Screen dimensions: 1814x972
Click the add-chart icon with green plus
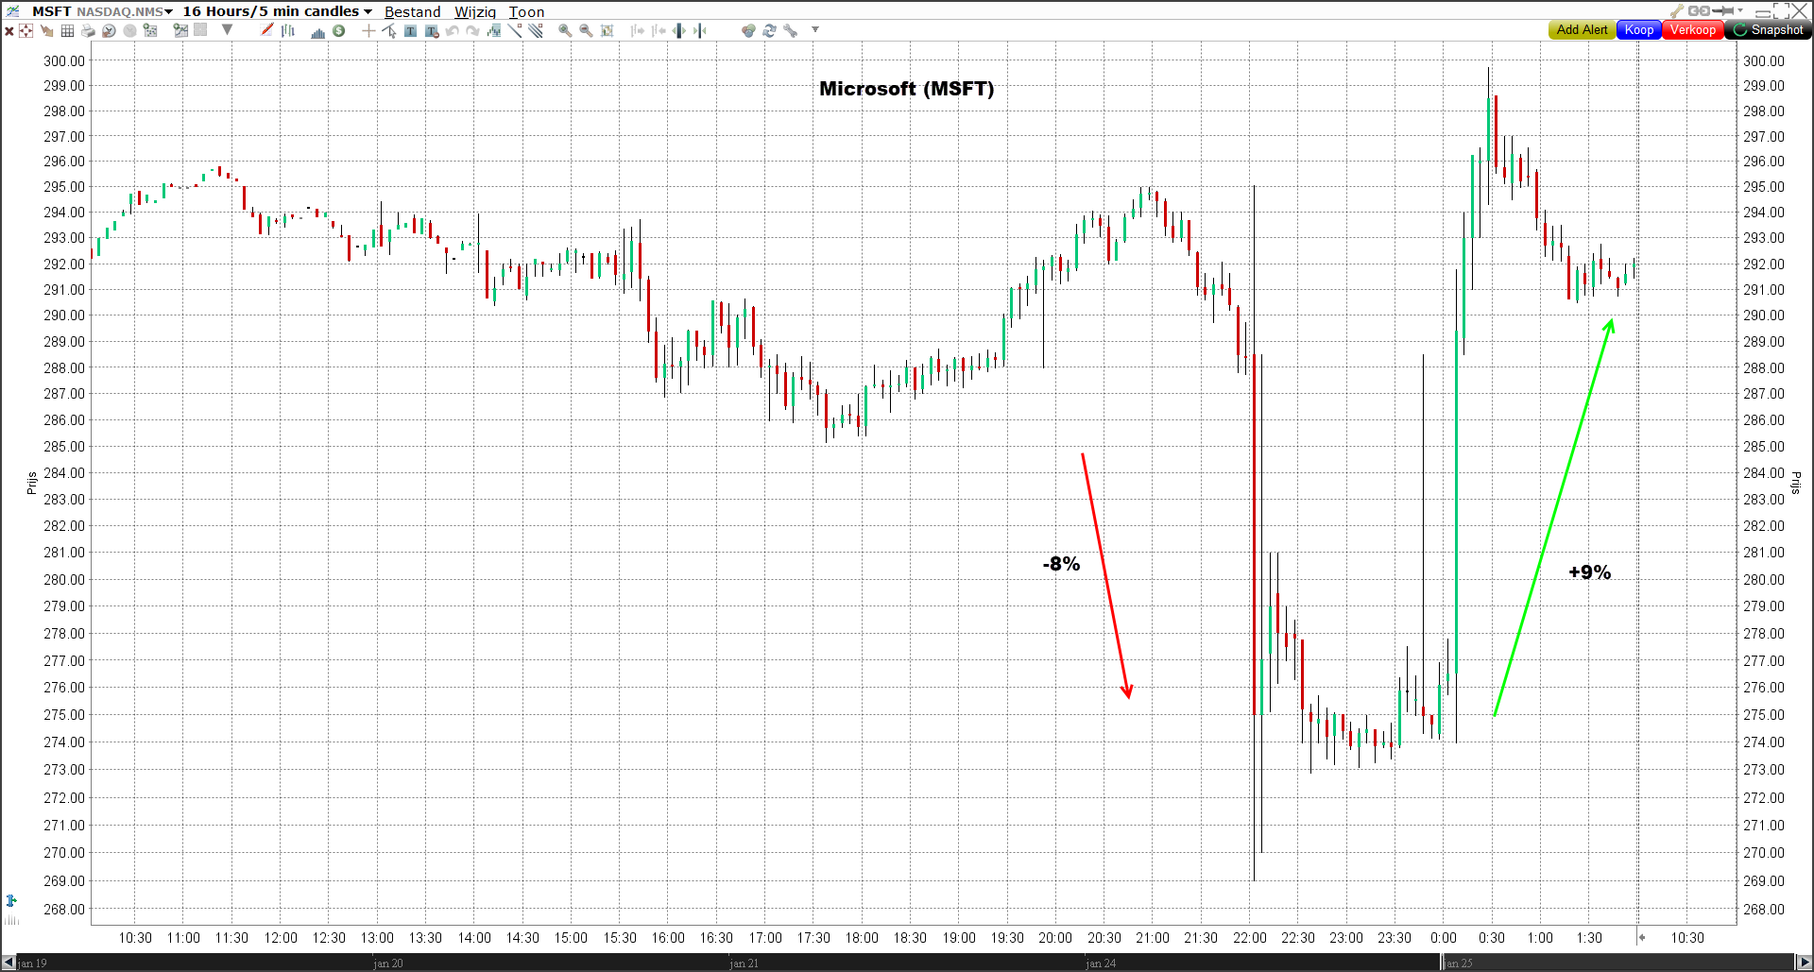(149, 30)
